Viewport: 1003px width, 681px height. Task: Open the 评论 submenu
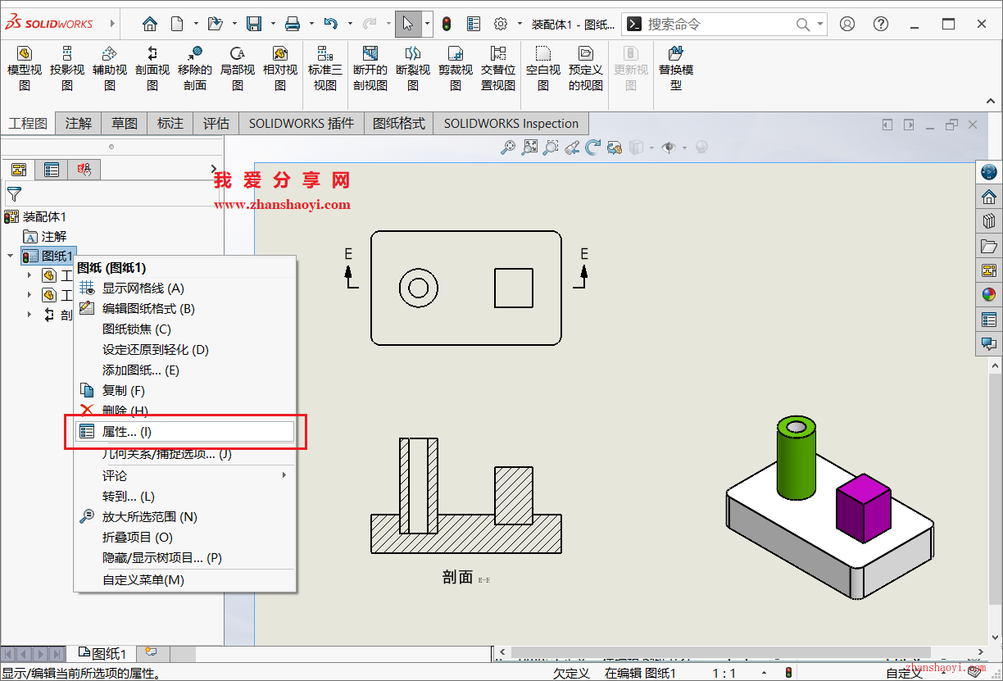tap(184, 475)
